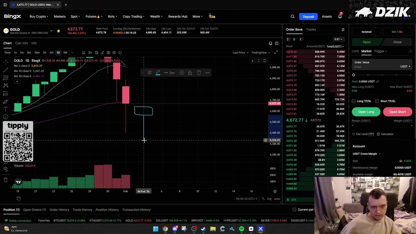The image size is (416, 234).
Task: Switch to the Close position tab
Action: tap(397, 42)
